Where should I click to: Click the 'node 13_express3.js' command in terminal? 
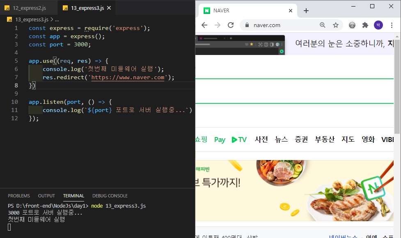tap(118, 206)
